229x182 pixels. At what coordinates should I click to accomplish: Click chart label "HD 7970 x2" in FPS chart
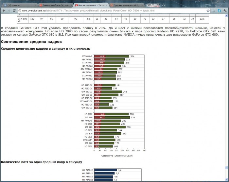(87, 59)
